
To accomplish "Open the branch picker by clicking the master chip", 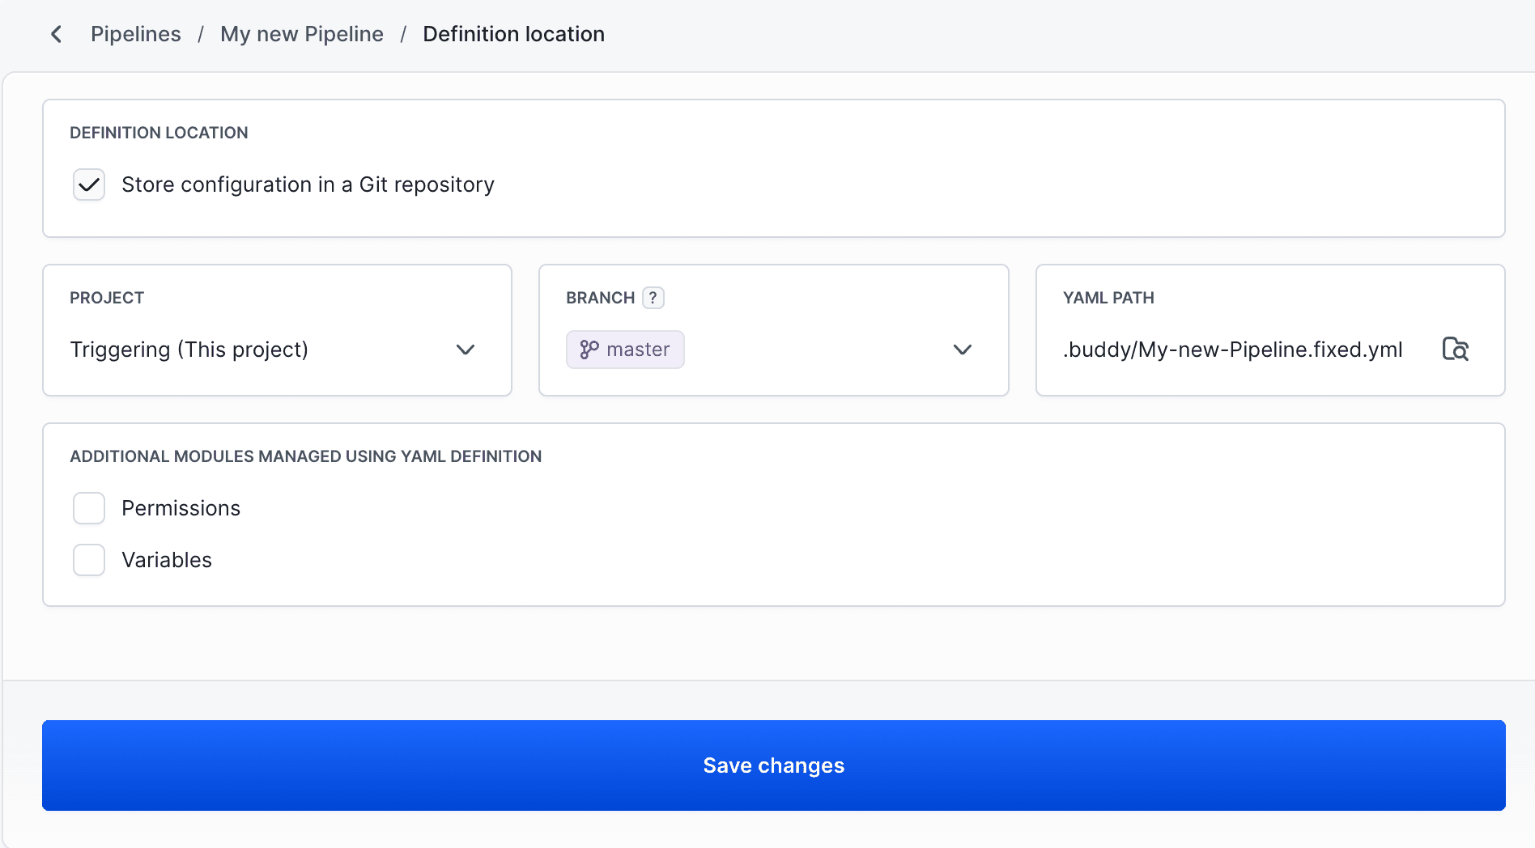I will [625, 350].
